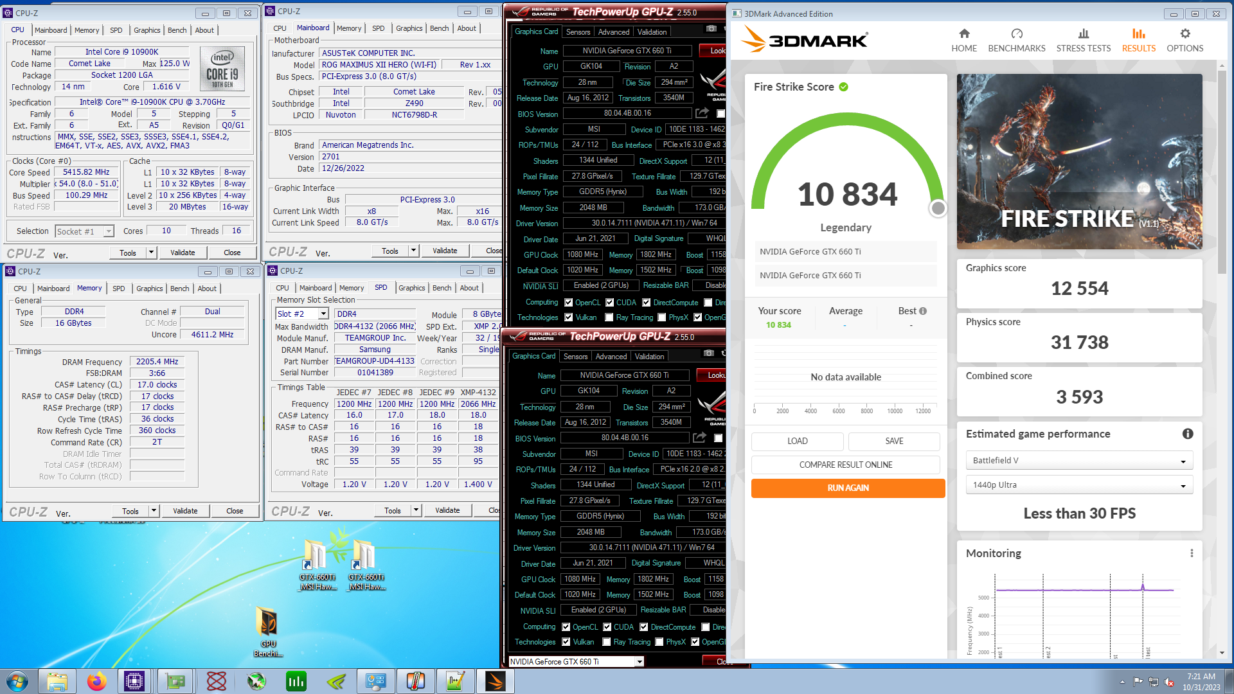The height and width of the screenshot is (694, 1234).
Task: Click the NVIDIA logo taskbar icon
Action: tap(336, 681)
